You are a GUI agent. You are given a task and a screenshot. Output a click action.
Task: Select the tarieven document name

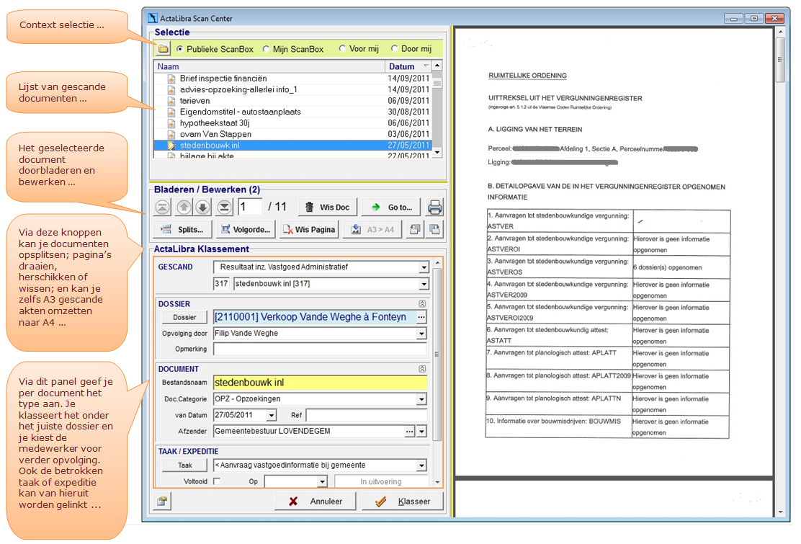click(194, 101)
